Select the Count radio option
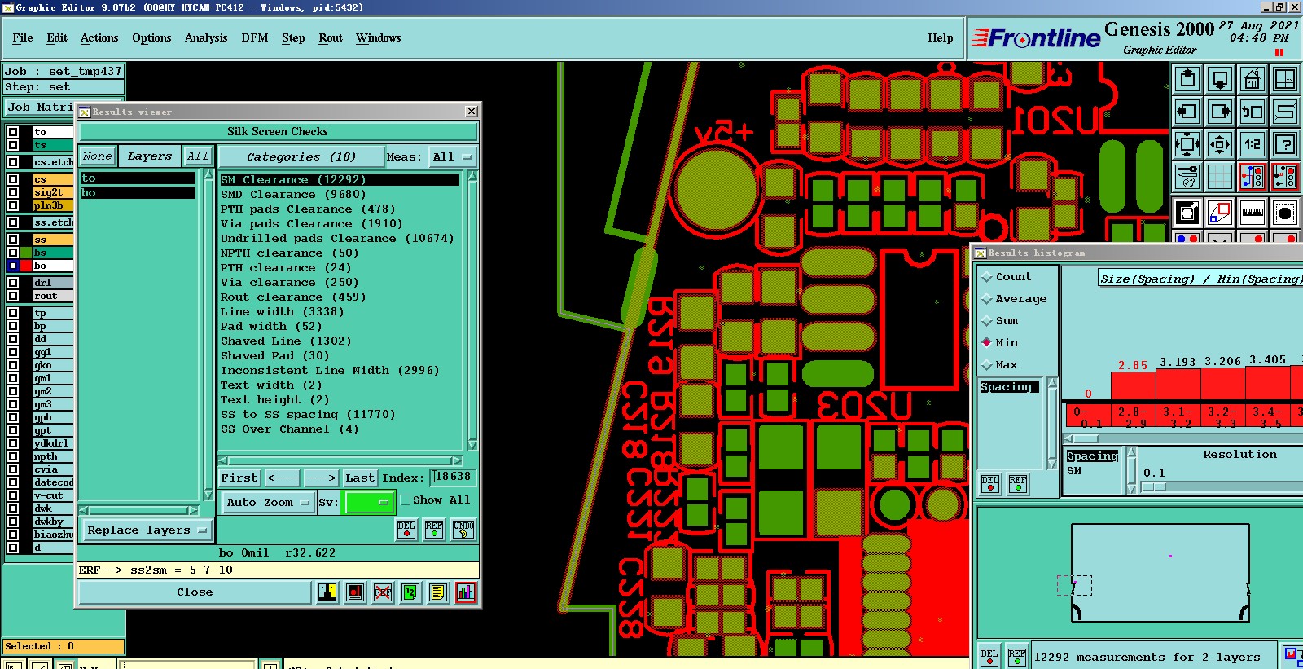The image size is (1303, 669). click(986, 277)
